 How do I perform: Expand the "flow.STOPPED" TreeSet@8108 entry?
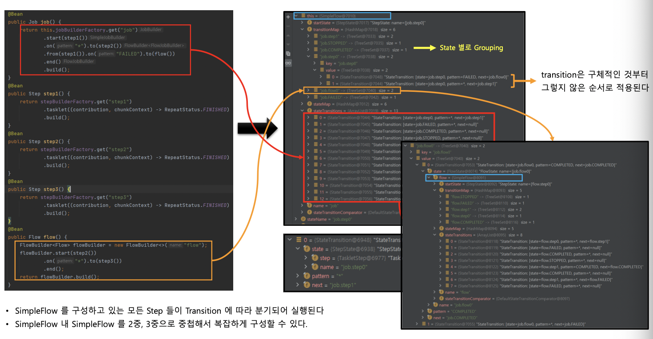(x=440, y=197)
